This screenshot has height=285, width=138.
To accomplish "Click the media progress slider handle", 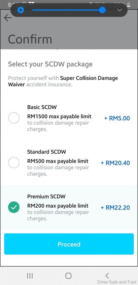I will (102, 10).
